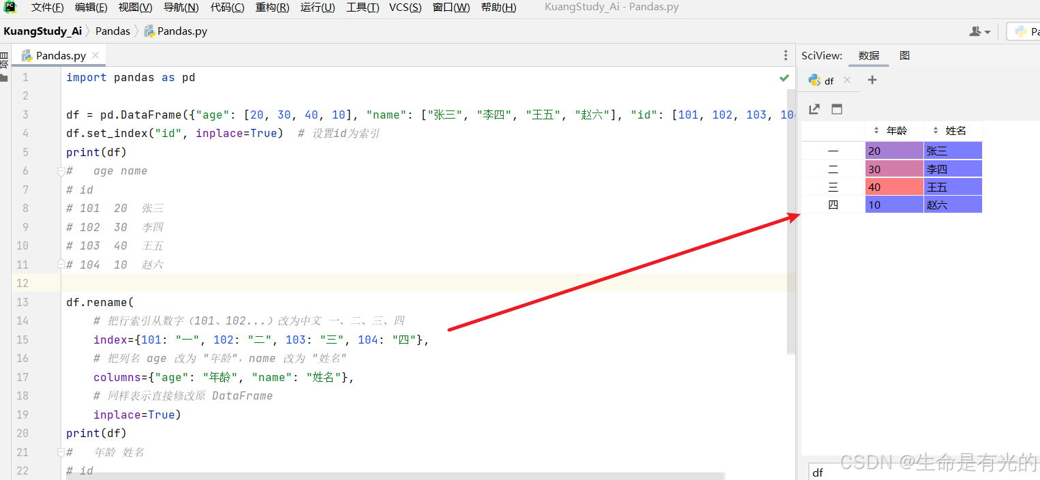This screenshot has height=480, width=1040.
Task: Select row index 一 in table
Action: (833, 151)
